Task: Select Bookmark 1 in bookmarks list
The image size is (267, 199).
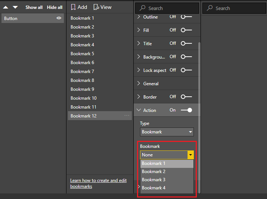Action: tap(100, 18)
